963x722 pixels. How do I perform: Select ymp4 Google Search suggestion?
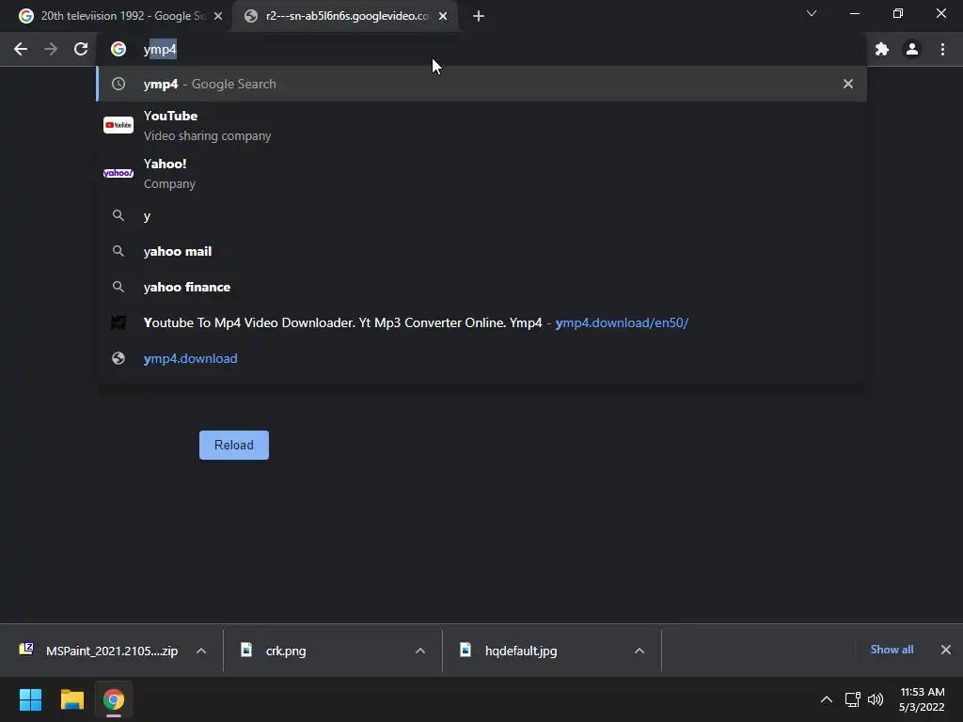click(482, 84)
